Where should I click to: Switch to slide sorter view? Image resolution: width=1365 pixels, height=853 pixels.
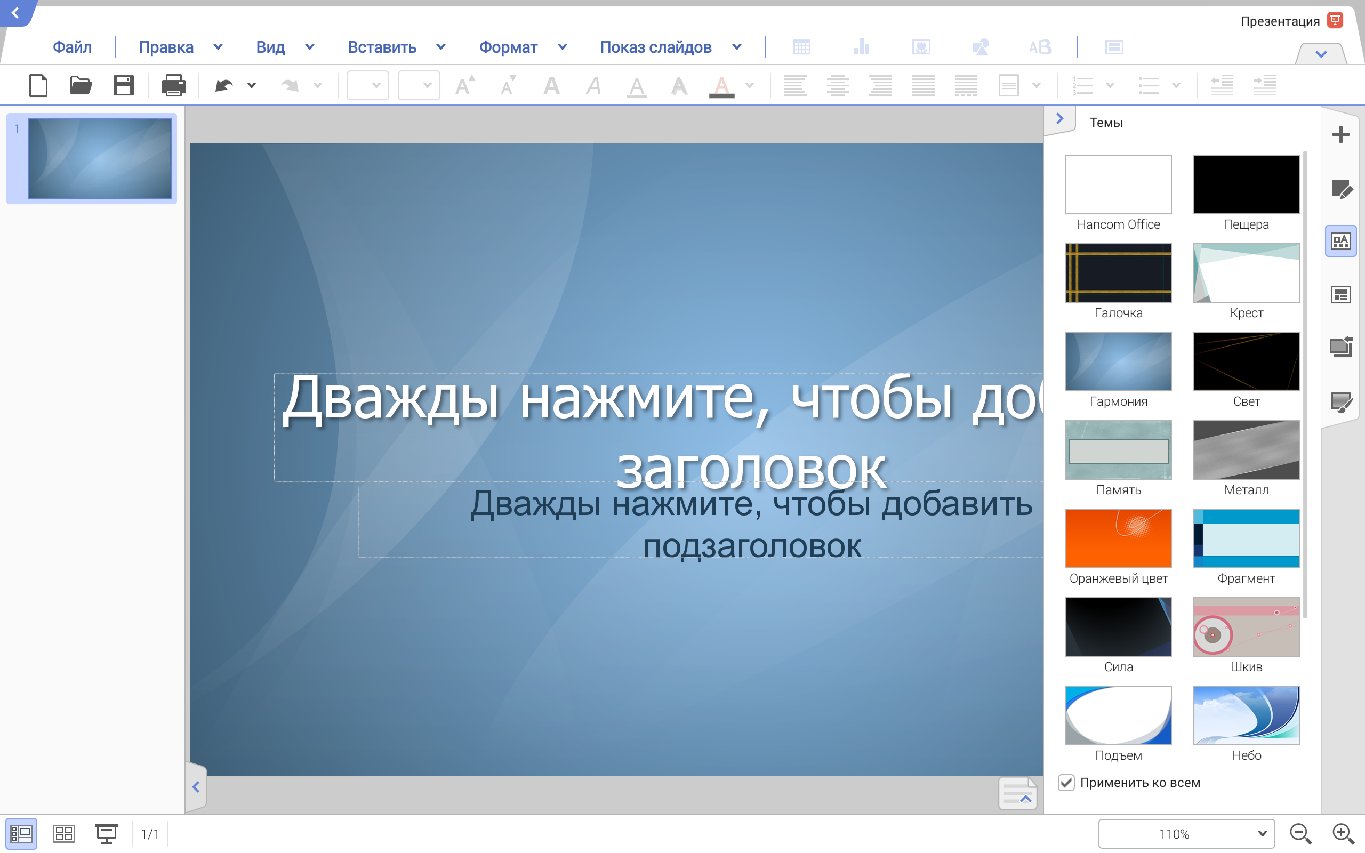point(64,834)
